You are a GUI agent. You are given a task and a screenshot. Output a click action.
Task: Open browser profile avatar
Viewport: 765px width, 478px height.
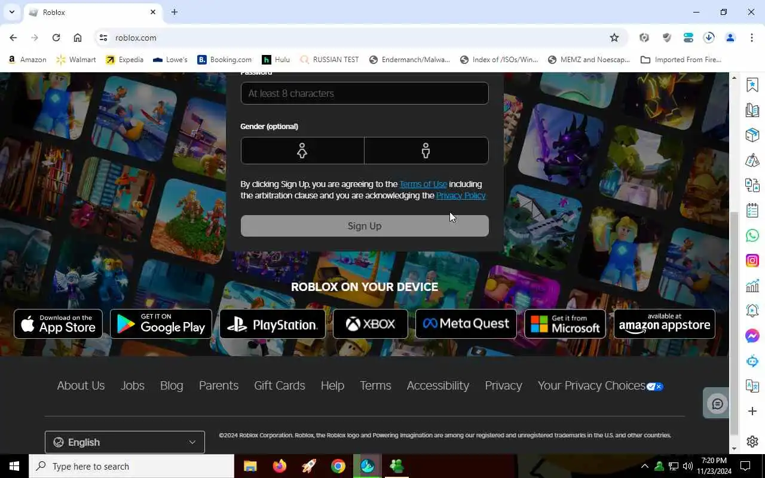(x=730, y=38)
